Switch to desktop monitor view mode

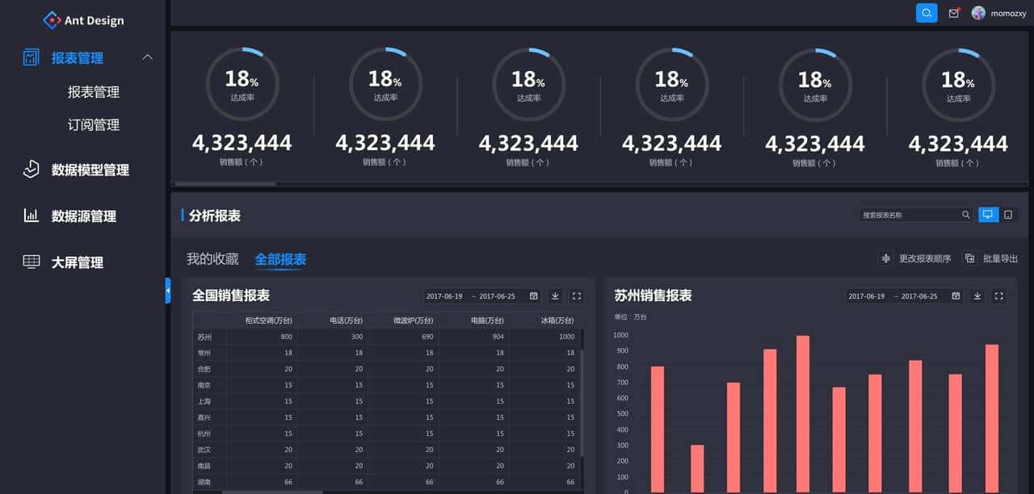pyautogui.click(x=988, y=215)
